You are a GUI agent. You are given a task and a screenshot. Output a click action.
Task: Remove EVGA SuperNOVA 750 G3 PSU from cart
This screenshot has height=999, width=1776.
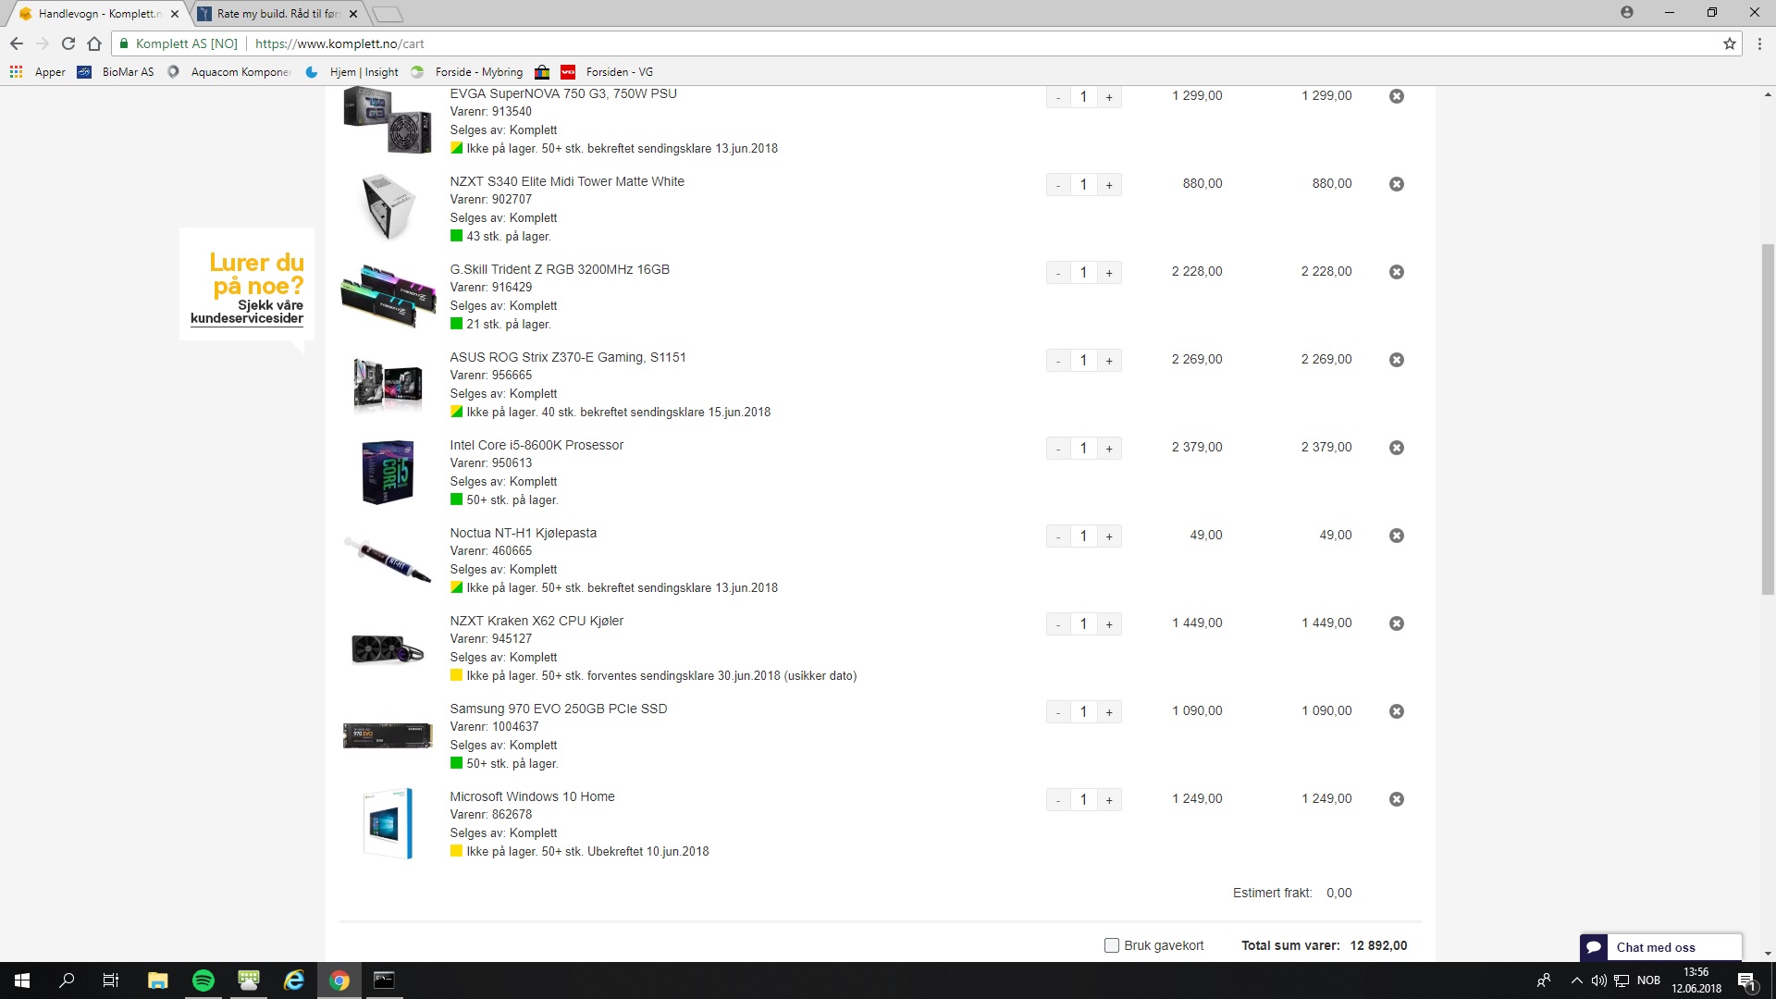pos(1397,96)
